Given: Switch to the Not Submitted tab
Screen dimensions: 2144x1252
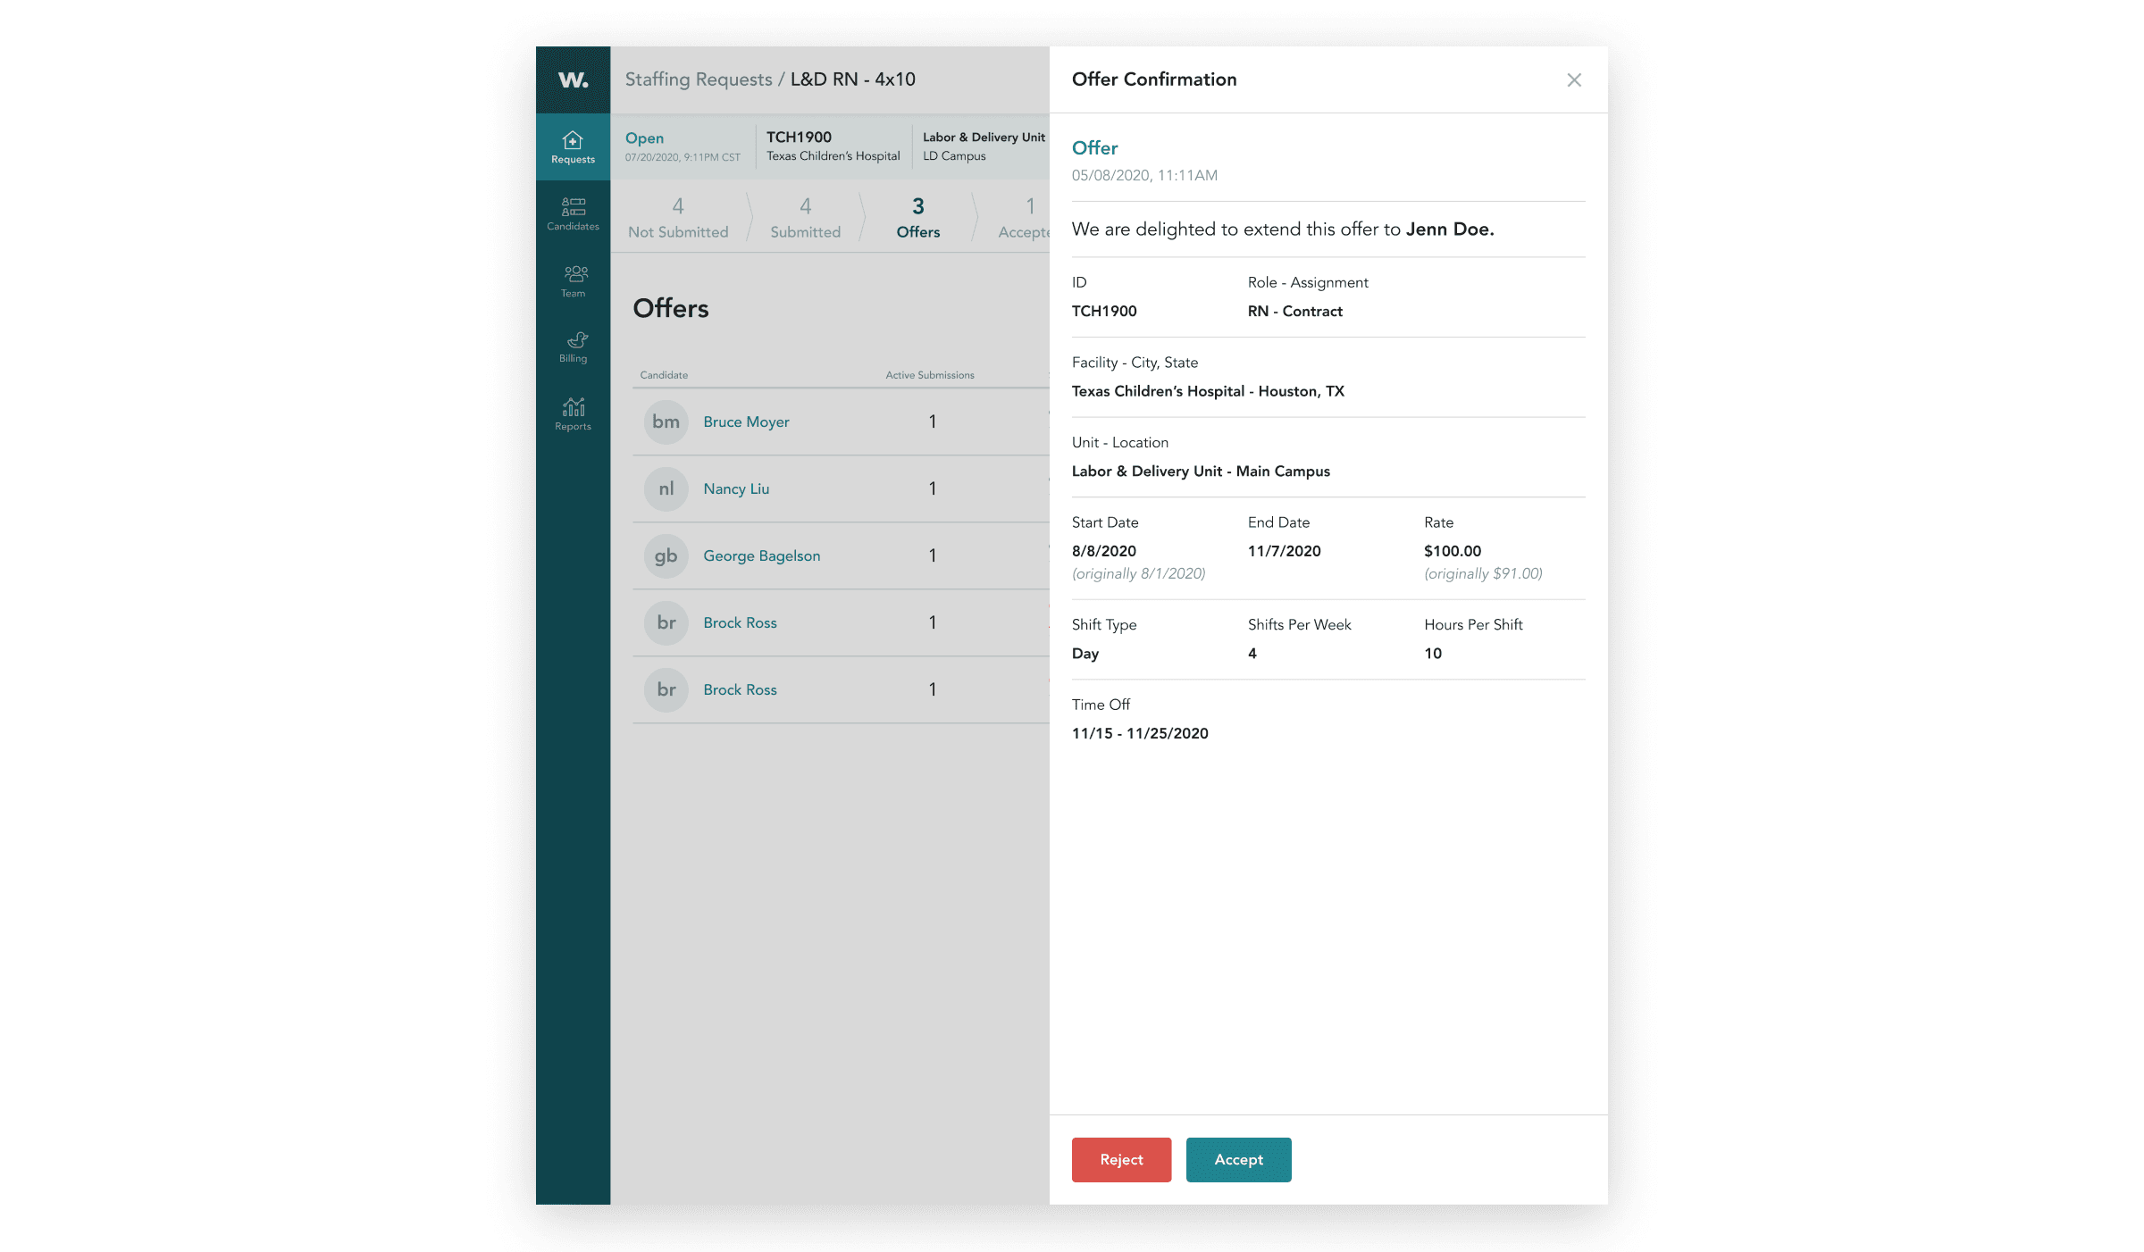Looking at the screenshot, I should (x=678, y=219).
